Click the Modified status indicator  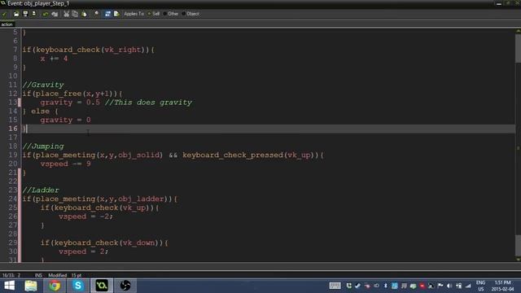[x=58, y=275]
